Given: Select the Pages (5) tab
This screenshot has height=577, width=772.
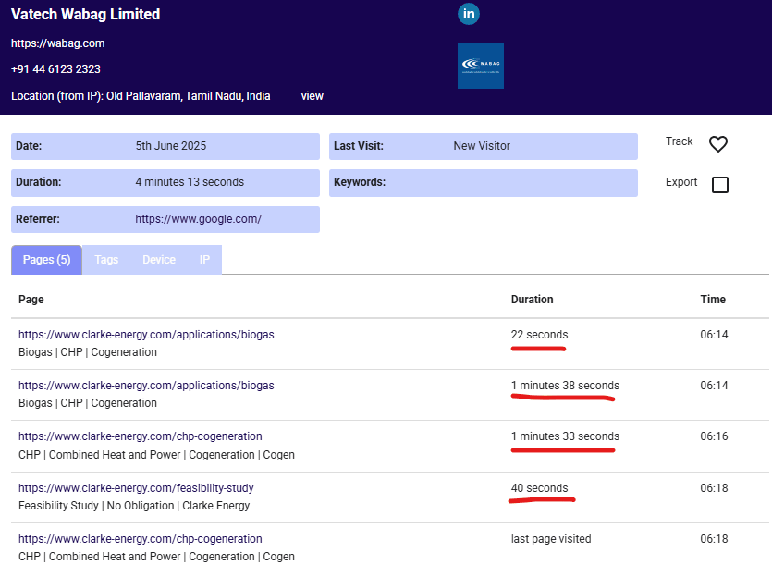Looking at the screenshot, I should 47,260.
